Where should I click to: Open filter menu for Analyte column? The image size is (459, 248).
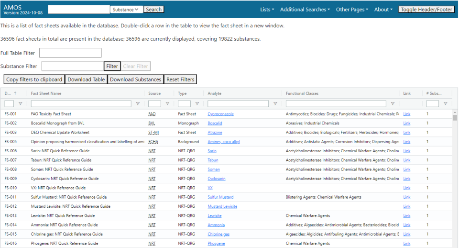click(275, 103)
